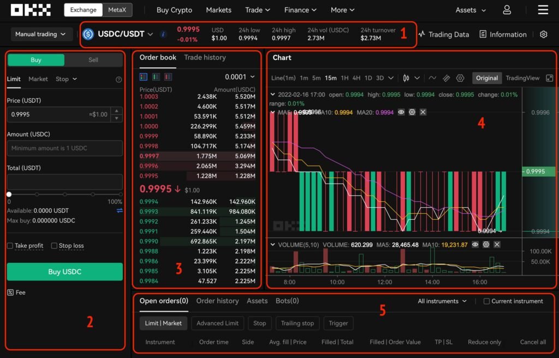Viewport: 559px width, 358px height.
Task: Switch order book to buy-only layout icon
Action: point(156,77)
